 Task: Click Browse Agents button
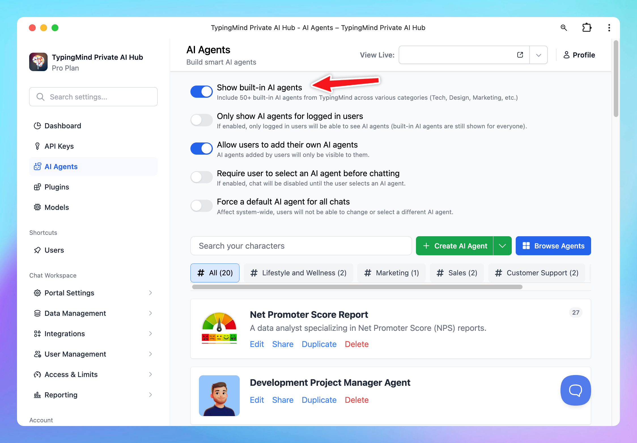(x=553, y=246)
